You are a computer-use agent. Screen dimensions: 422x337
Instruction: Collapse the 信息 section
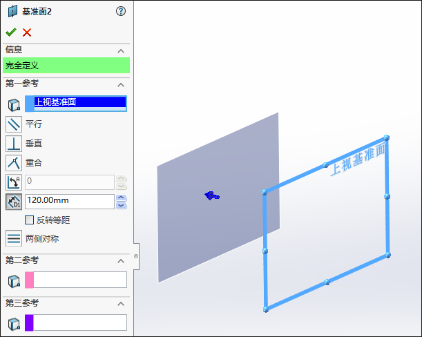click(x=121, y=51)
